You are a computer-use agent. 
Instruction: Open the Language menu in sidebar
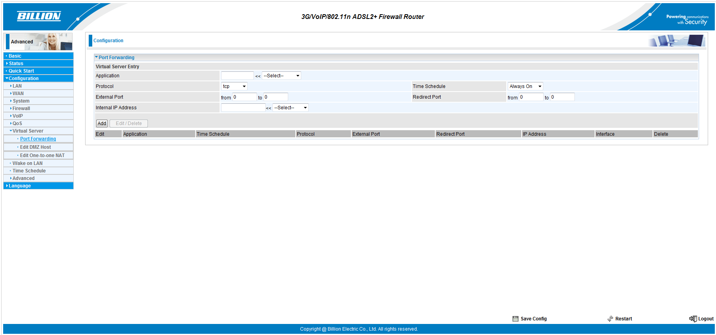(x=20, y=186)
